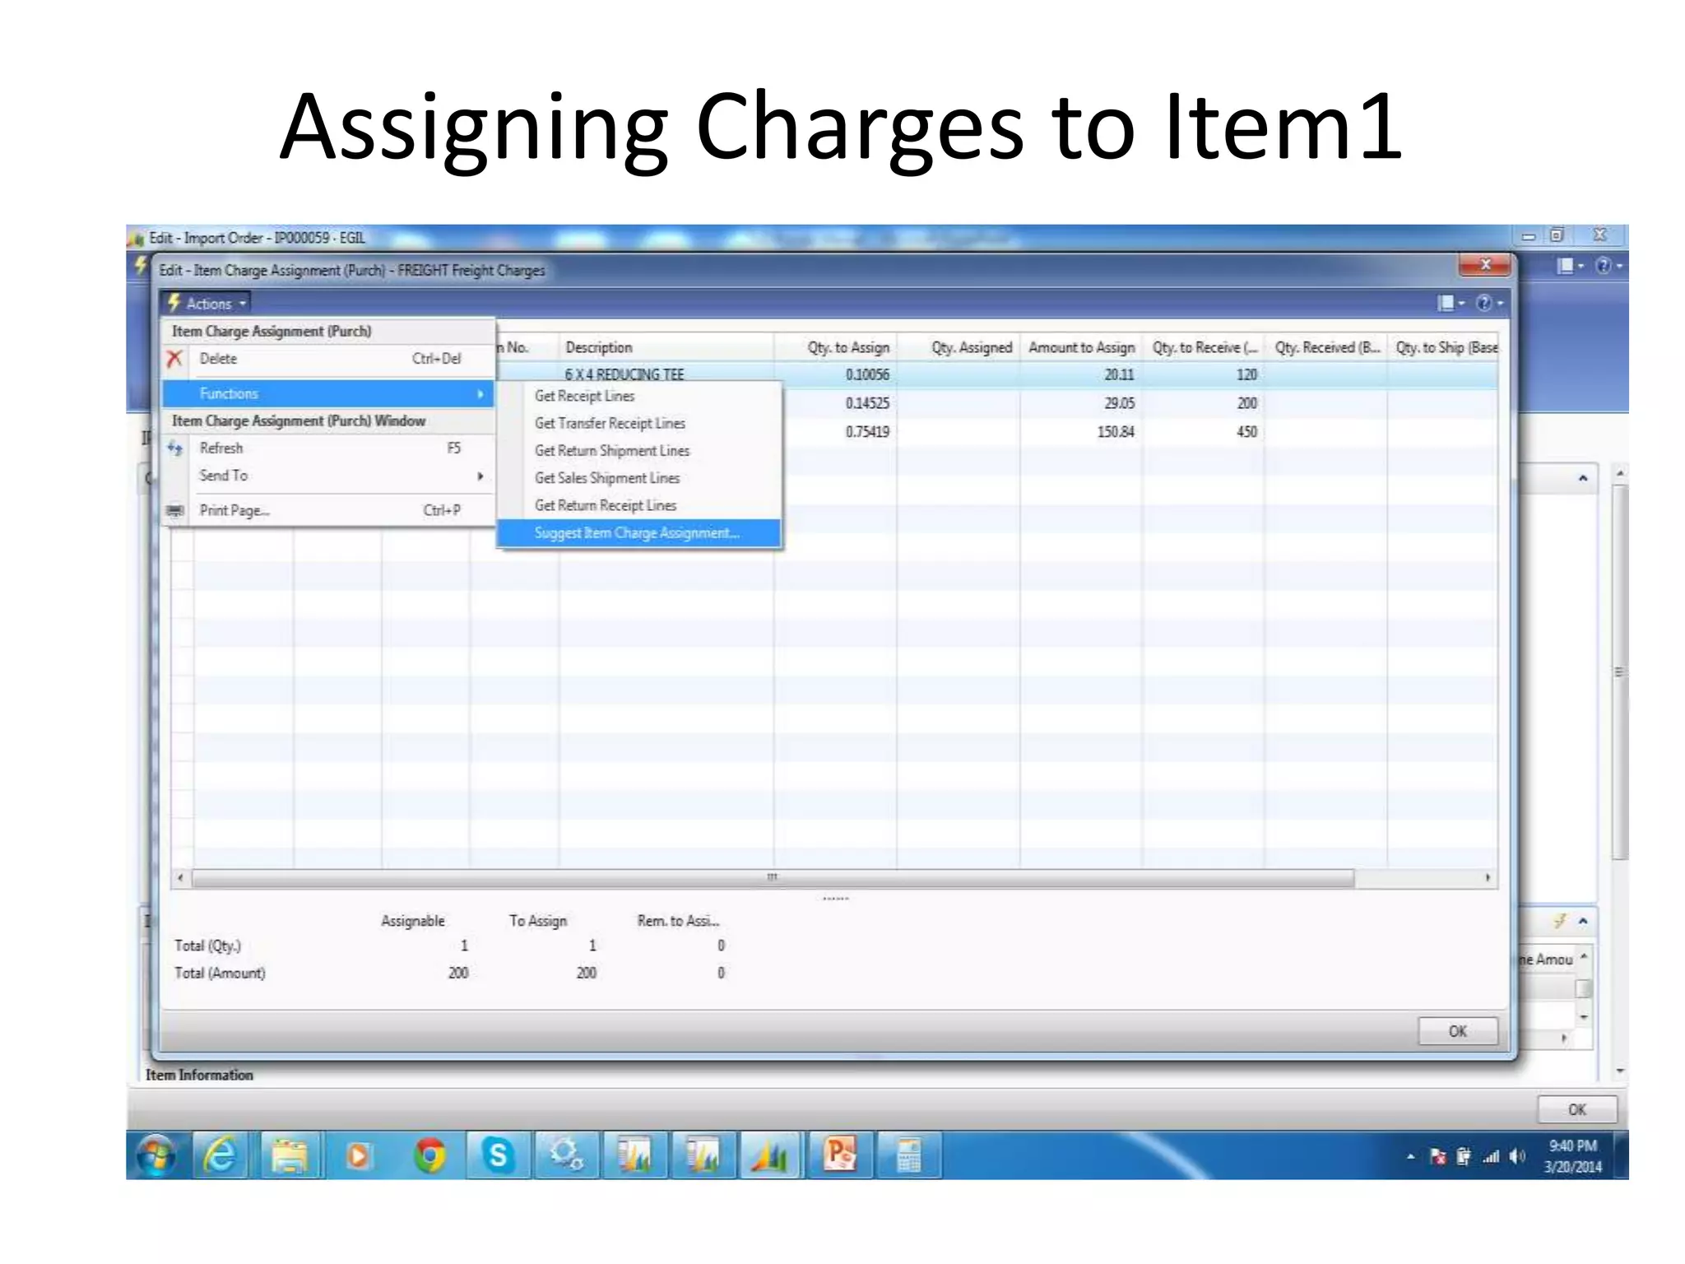
Task: Select Refresh in the Actions menu
Action: 329,448
